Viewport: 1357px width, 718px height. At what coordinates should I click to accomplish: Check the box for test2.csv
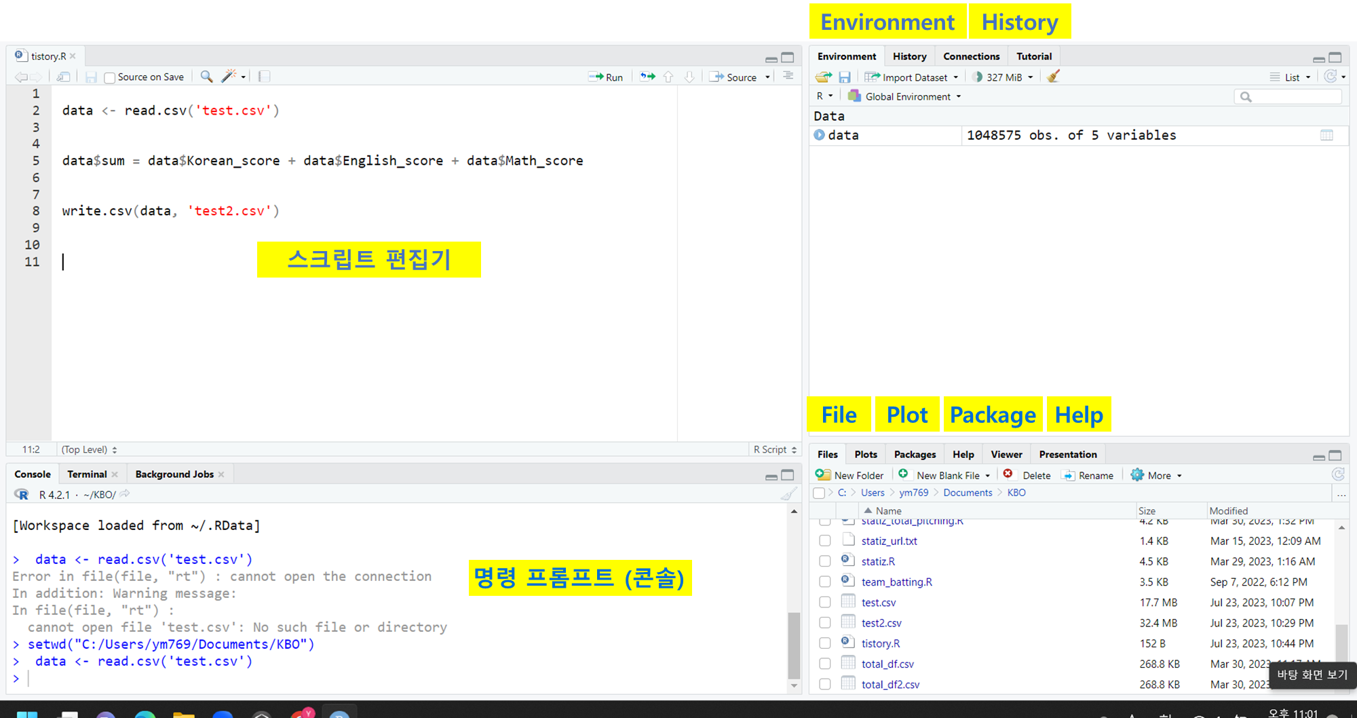(825, 622)
